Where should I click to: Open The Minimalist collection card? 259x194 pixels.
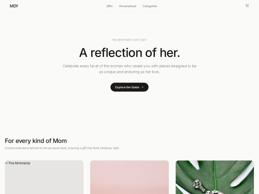click(x=44, y=177)
